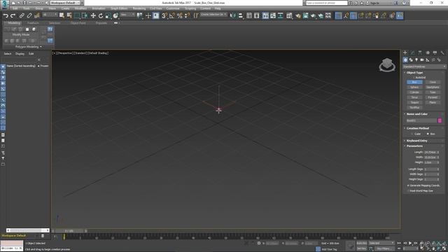Open the selection filter dropdown

50,15
